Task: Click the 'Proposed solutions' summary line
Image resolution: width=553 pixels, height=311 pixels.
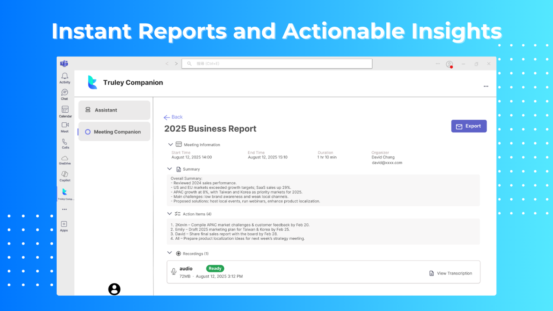Action: click(x=245, y=201)
